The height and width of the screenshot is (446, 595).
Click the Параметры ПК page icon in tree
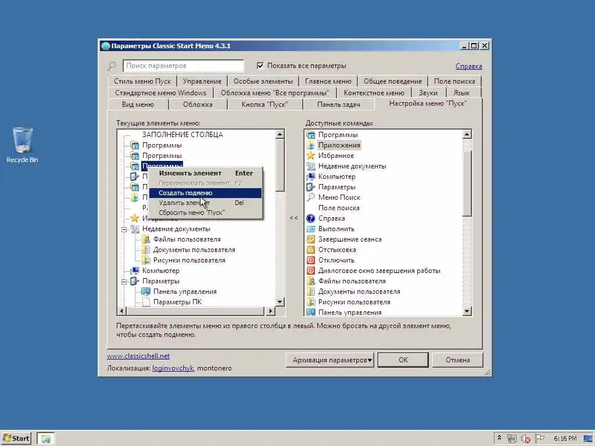(x=146, y=302)
